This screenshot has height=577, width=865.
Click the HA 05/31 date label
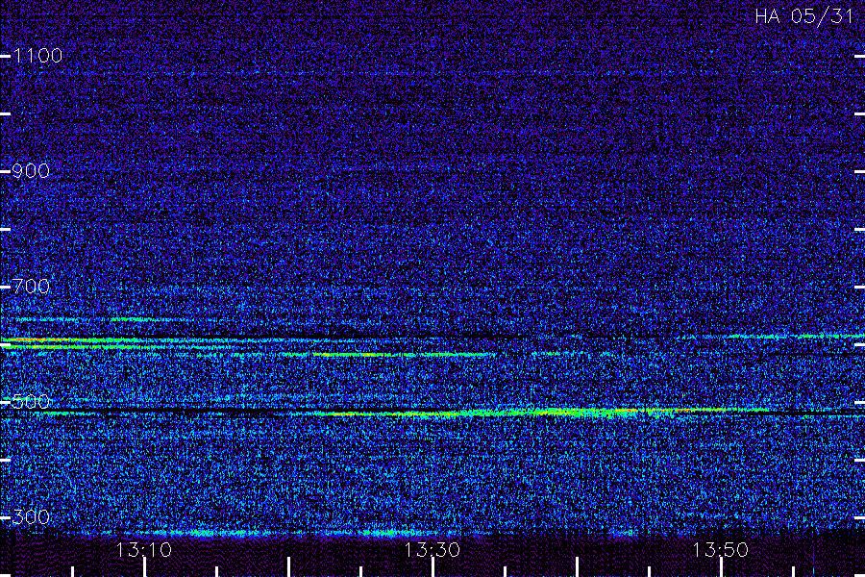click(x=803, y=16)
